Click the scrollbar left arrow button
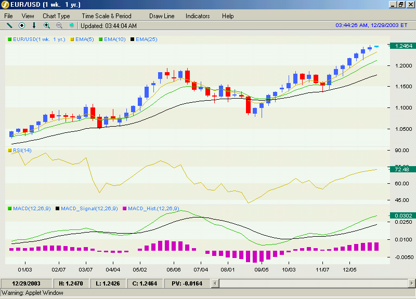Screen dimensions: 416x299 215,283
